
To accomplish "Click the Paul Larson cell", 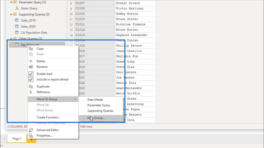I will click(x=136, y=72).
